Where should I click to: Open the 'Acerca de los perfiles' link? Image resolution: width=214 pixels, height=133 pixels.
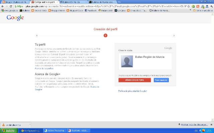pos(44,68)
